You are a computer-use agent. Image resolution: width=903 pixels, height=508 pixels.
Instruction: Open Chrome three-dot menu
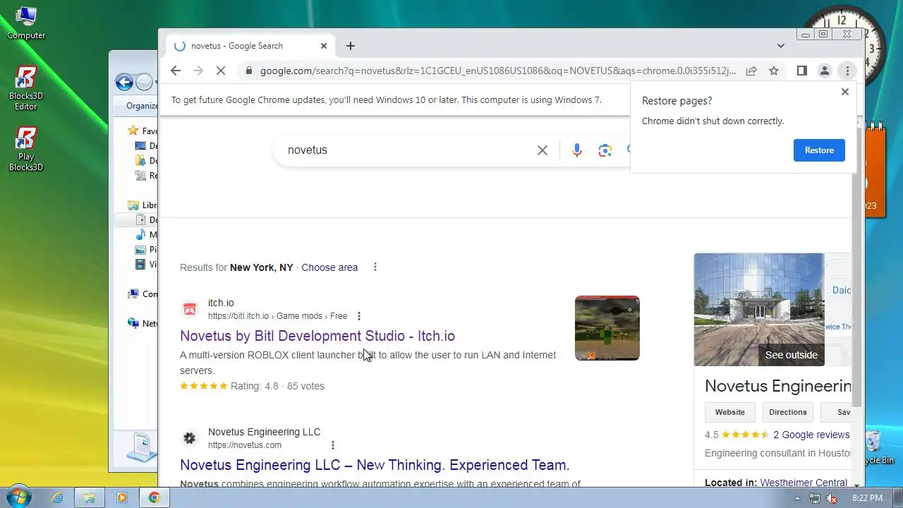(x=847, y=71)
